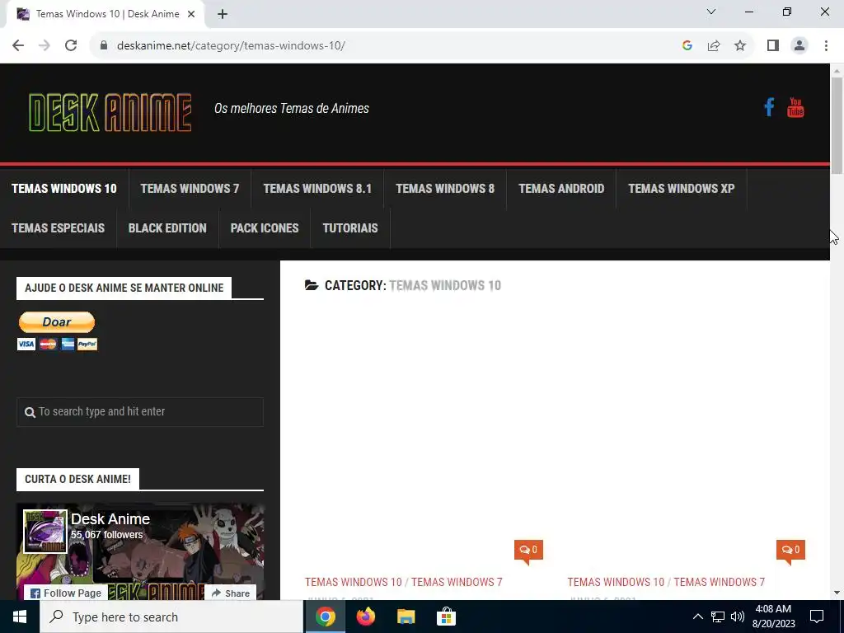The width and height of the screenshot is (844, 633).
Task: Show hidden tray icons chevron
Action: tap(697, 617)
